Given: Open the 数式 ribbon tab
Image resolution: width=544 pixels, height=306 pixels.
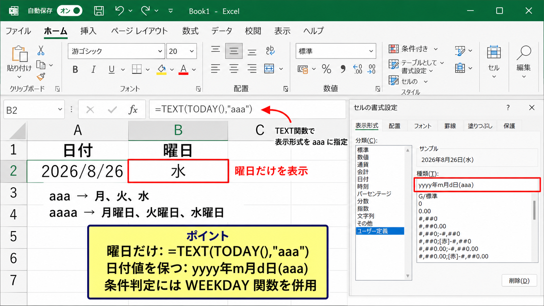Looking at the screenshot, I should (190, 31).
